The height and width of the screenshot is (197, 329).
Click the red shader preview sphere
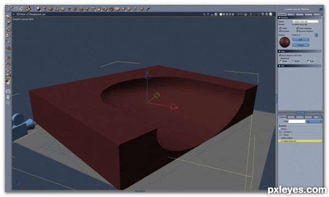285,42
